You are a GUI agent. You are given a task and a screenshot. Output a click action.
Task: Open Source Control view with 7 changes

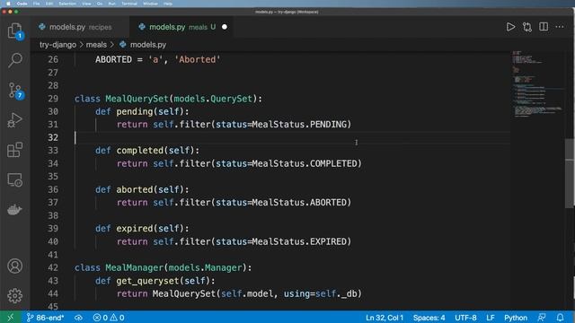pos(15,91)
